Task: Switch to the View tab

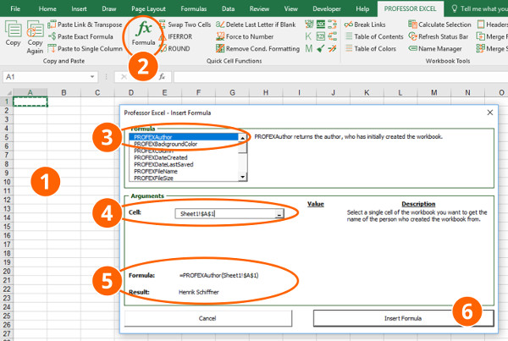Action: coord(290,8)
